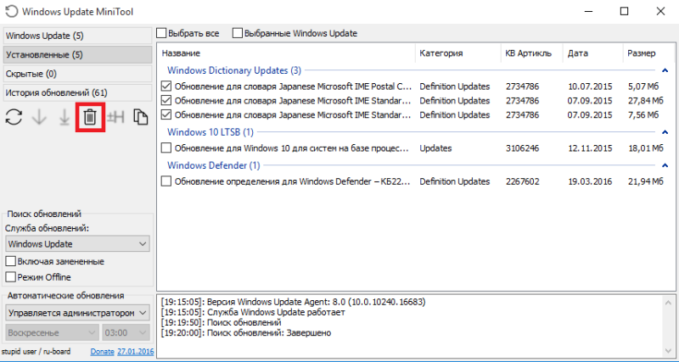Click the Windows Defender update row name
This screenshot has height=362, width=679.
292,181
